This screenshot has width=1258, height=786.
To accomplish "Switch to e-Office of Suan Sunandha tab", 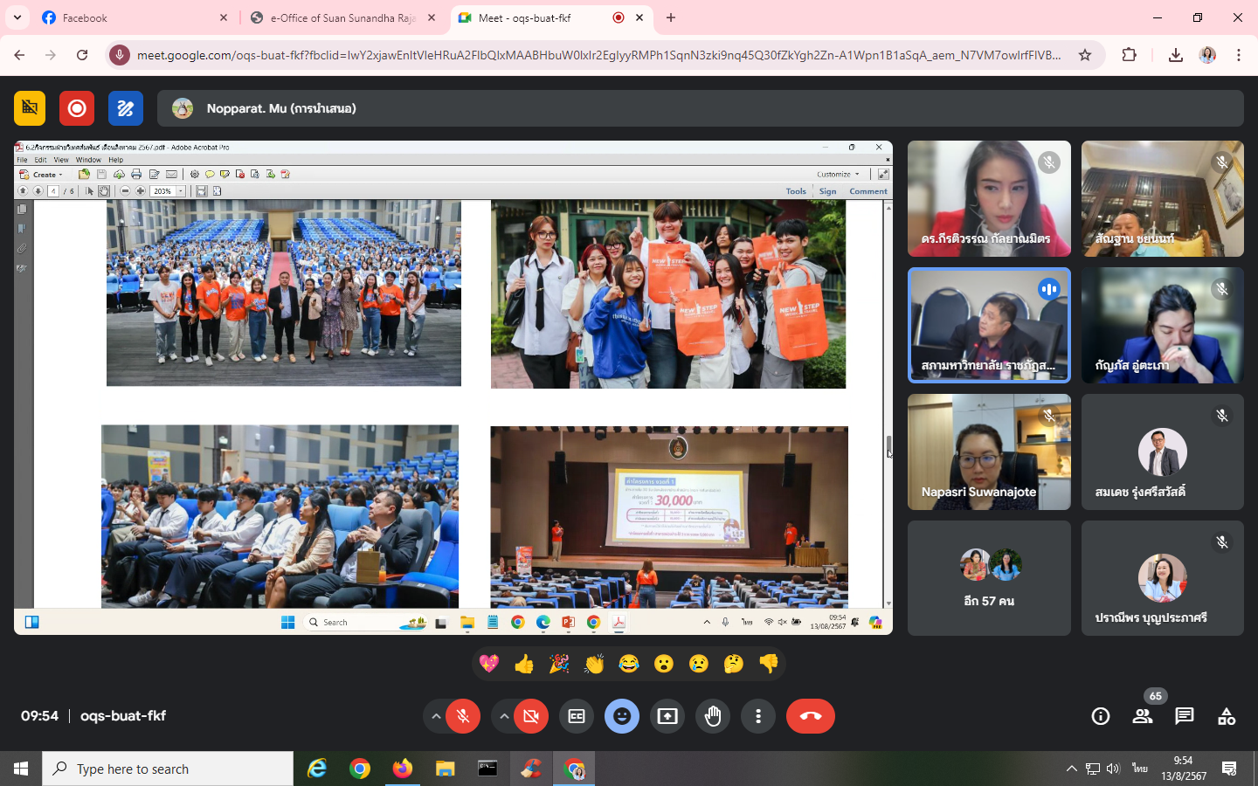I will (341, 17).
